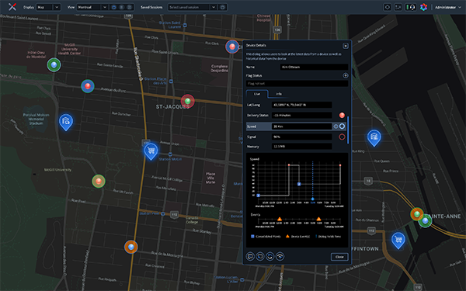This screenshot has width=466, height=291.
Task: Click the info icon in the Speed row
Action: (336, 126)
